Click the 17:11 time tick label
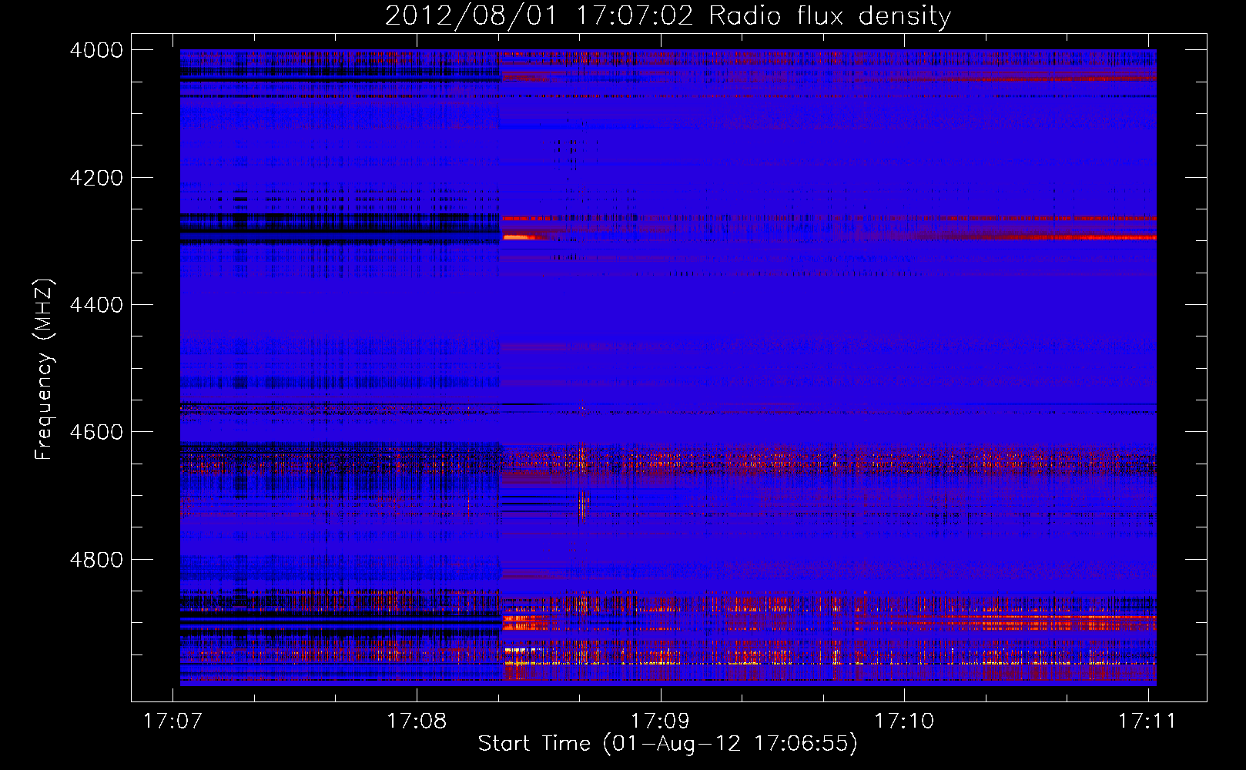This screenshot has height=770, width=1246. tap(1147, 721)
